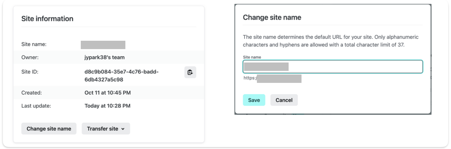Image resolution: width=451 pixels, height=149 pixels.
Task: Click the https URL preview below input
Action: coord(272,78)
